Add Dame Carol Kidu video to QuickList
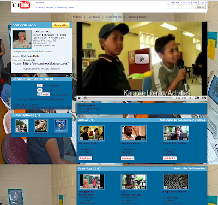218x205 pixels. (166, 139)
